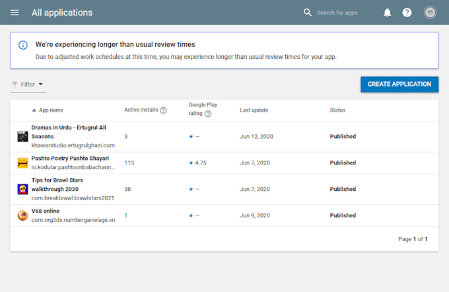Click the Page 1 of 1 indicator
The height and width of the screenshot is (292, 449).
(413, 239)
